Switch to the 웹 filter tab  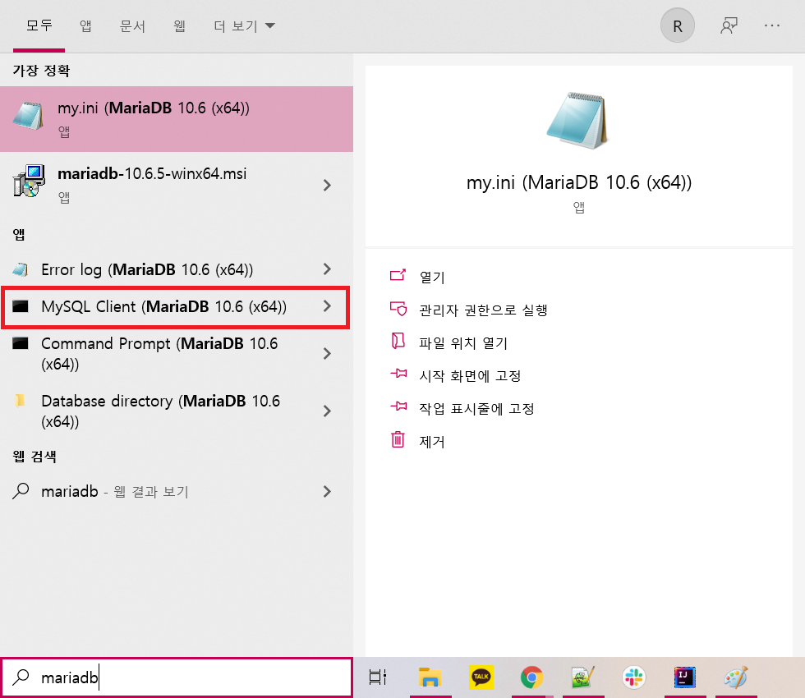click(x=179, y=25)
